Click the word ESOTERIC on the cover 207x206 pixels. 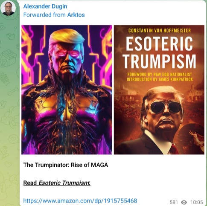159,44
